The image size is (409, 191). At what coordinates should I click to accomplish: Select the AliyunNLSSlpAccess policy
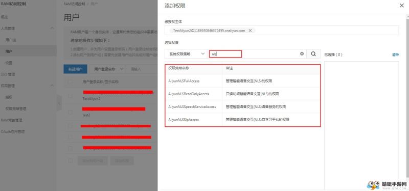[184, 120]
